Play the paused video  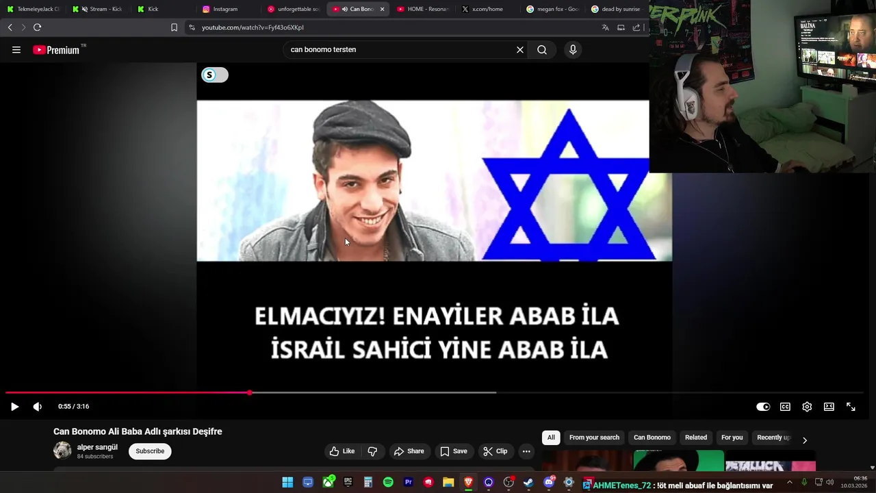[x=14, y=407]
